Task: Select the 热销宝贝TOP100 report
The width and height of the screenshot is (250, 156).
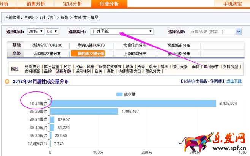Action: pos(47,45)
